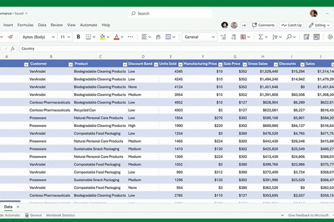Select the Data sheet tab

pos(8,207)
